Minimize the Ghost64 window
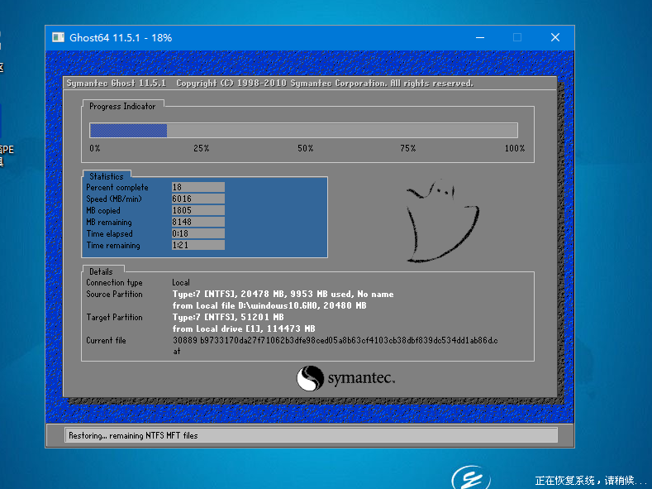652x489 pixels. (x=480, y=37)
